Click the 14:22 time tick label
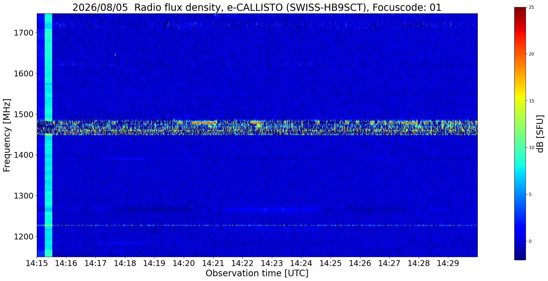 tap(242, 263)
